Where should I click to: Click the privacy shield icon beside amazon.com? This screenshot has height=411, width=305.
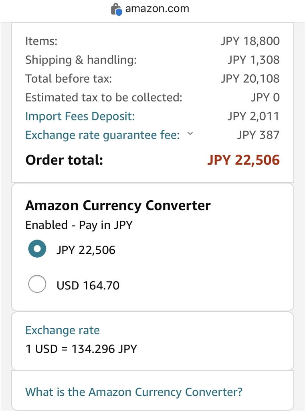tap(116, 9)
